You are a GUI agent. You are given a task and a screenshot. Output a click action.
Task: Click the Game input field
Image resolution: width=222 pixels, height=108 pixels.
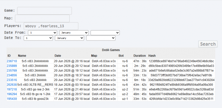click(x=45, y=11)
